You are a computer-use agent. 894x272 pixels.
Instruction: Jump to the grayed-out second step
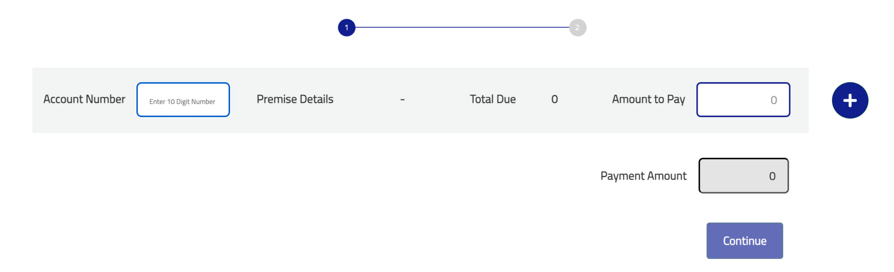[x=577, y=27]
